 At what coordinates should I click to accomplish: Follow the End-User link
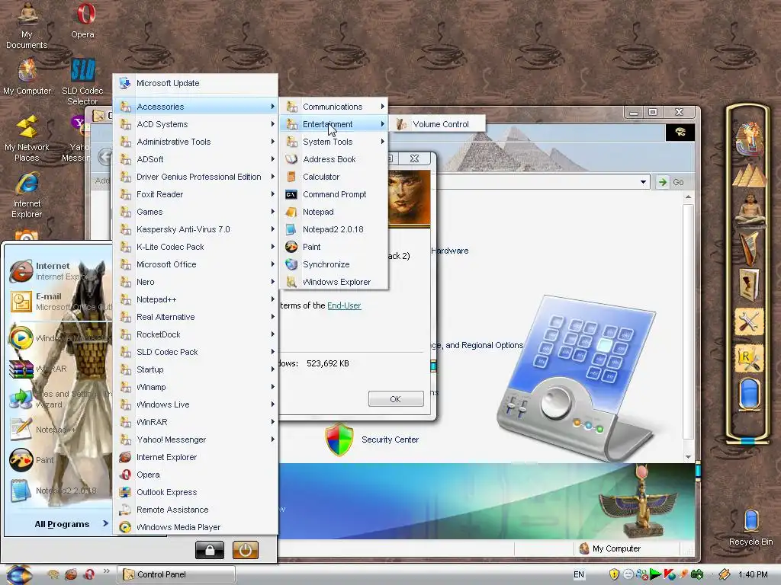[x=344, y=305]
